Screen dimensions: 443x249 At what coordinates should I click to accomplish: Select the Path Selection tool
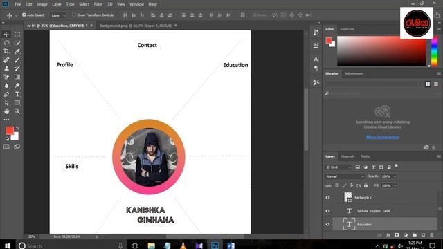click(x=6, y=103)
